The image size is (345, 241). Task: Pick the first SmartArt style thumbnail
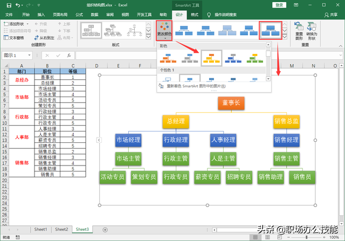pyautogui.click(x=184, y=31)
